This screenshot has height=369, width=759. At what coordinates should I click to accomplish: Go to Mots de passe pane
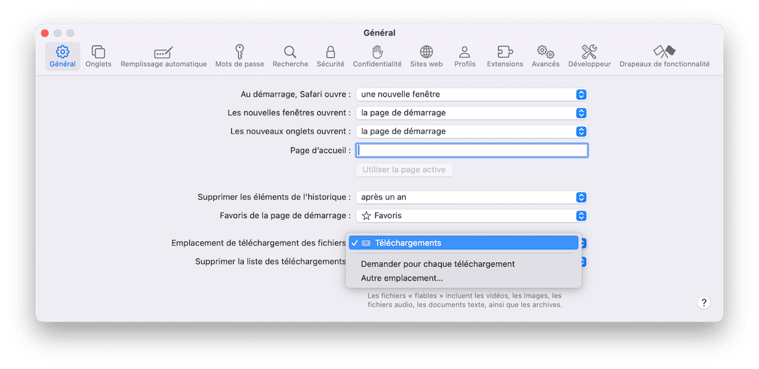(x=240, y=56)
